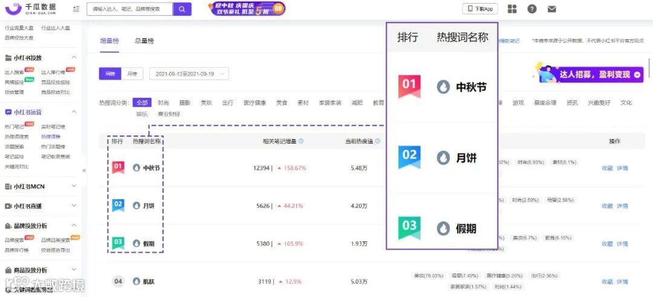Expand the 小红书直播 sidebar section
The image size is (653, 297).
74,206
